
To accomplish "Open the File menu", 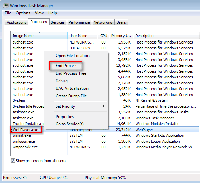I will 8,13.
